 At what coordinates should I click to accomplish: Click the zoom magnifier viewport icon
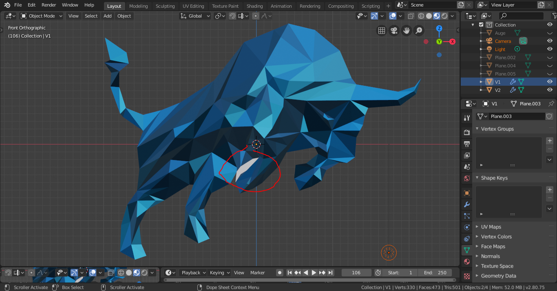(x=419, y=31)
